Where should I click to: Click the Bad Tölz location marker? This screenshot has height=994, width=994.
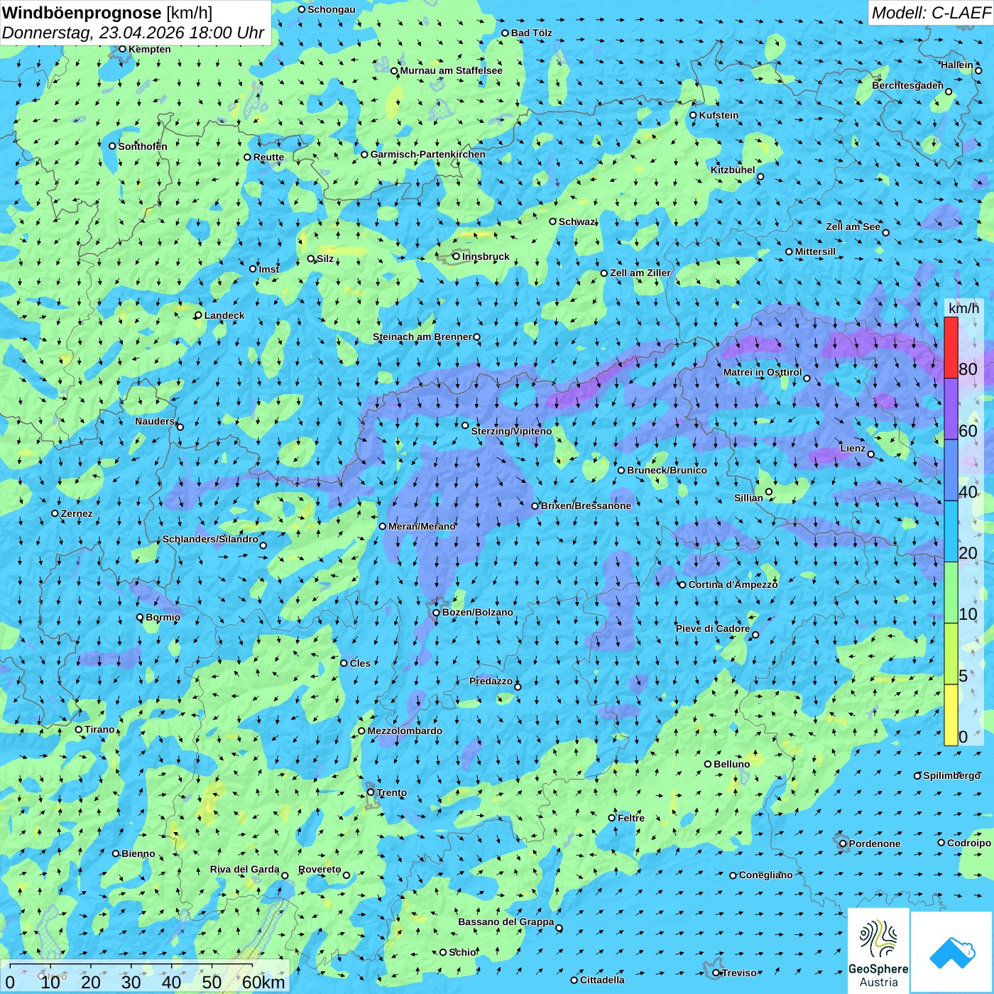click(505, 33)
